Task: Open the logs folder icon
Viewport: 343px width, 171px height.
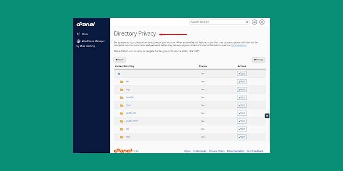Action: [x=121, y=90]
